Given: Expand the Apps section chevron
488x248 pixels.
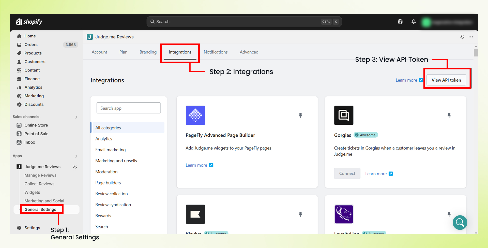Looking at the screenshot, I should tap(76, 156).
